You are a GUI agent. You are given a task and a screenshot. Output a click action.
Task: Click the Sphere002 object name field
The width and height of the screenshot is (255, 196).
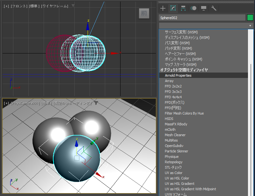(202, 18)
